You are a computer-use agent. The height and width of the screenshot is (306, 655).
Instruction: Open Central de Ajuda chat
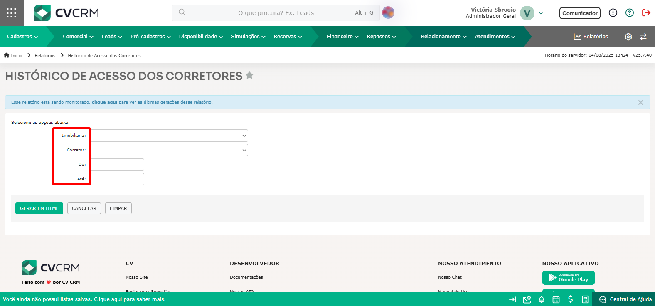(x=625, y=299)
